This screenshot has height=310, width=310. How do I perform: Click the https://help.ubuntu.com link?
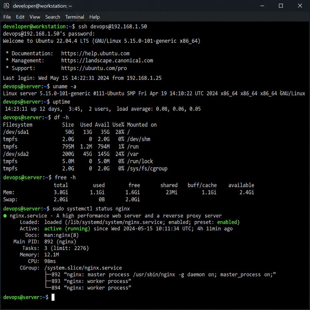[95, 53]
